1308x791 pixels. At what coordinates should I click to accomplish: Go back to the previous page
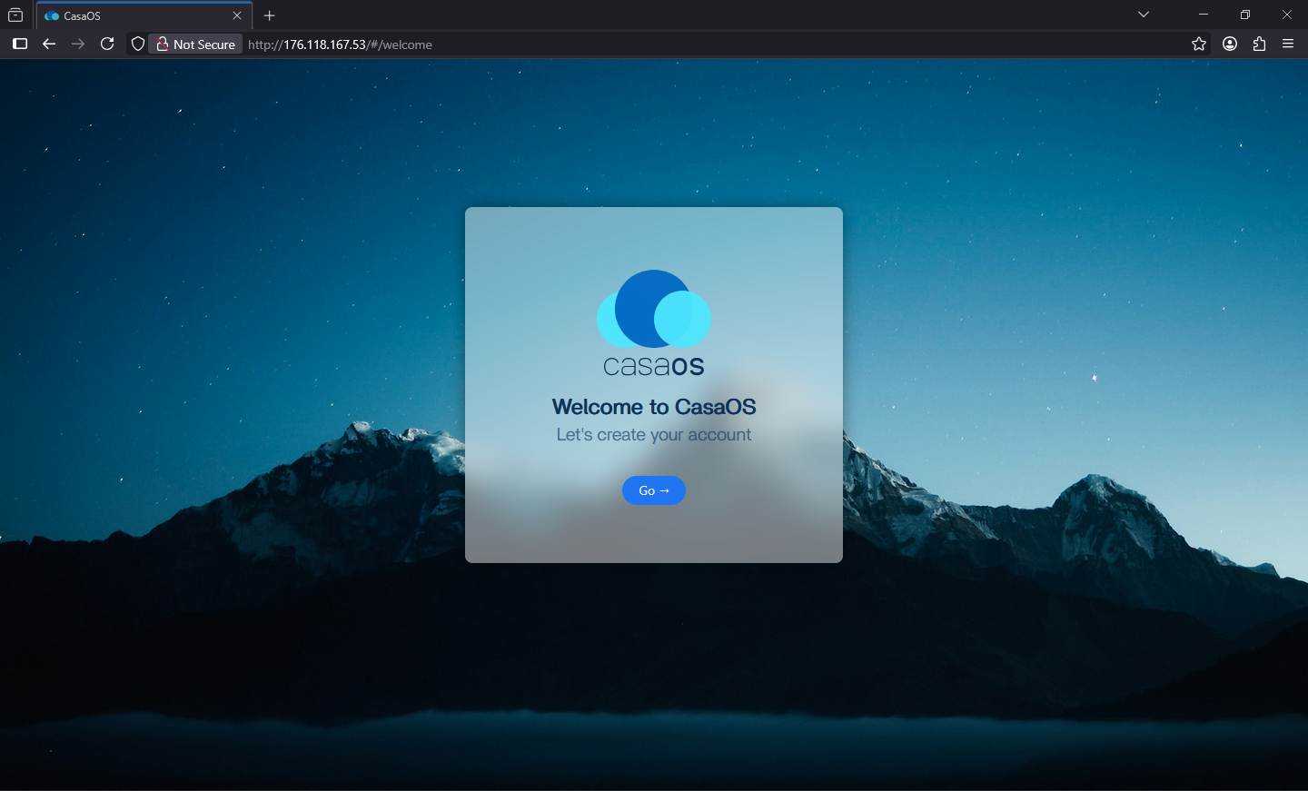coord(49,44)
